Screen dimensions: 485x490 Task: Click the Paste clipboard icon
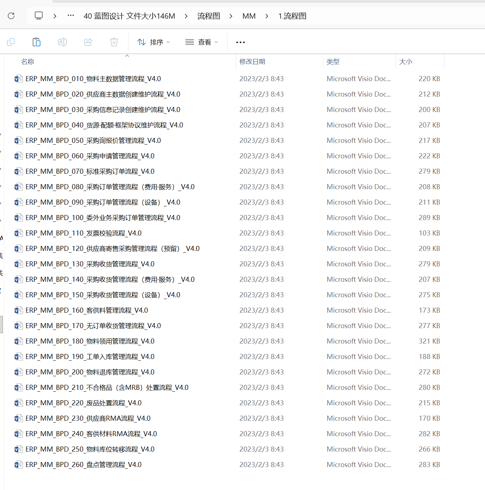(37, 42)
